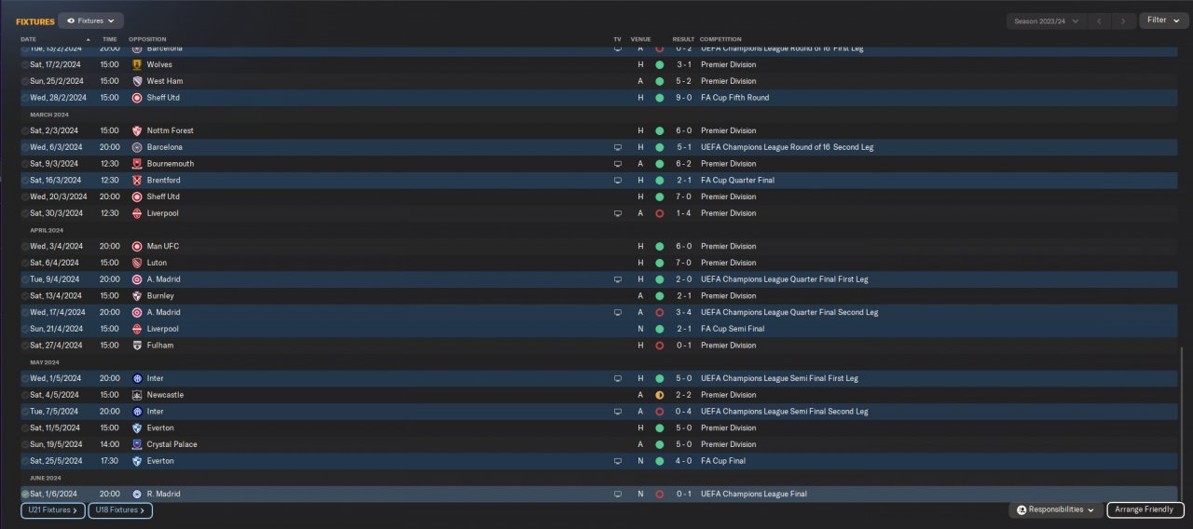Open the Fixtures view dropdown
Image resolution: width=1193 pixels, height=529 pixels.
point(90,20)
